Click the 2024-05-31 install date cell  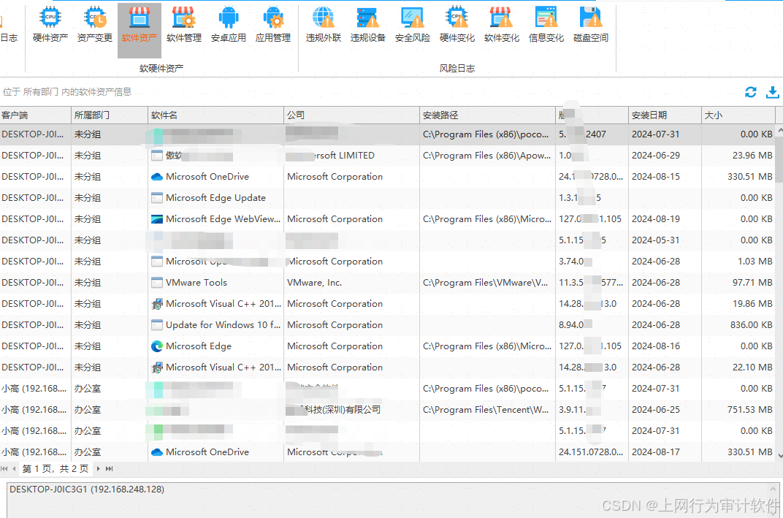(656, 240)
